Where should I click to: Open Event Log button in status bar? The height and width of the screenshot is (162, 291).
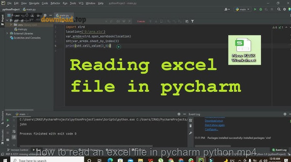[279, 150]
